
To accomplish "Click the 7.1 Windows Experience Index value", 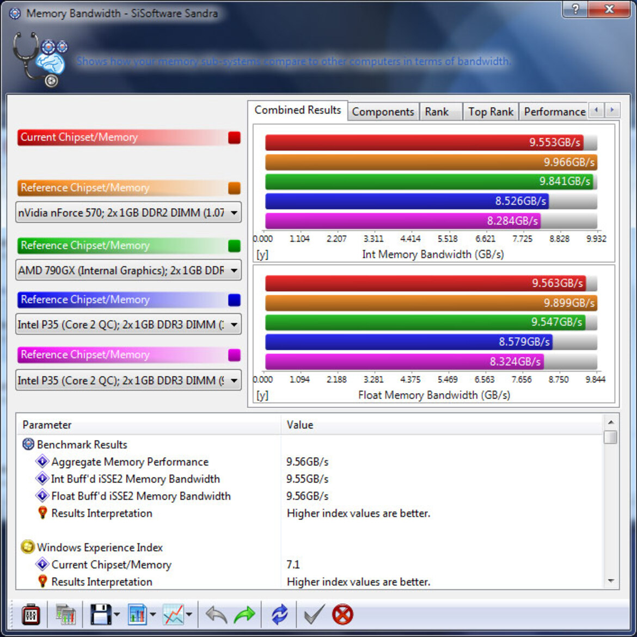I will click(293, 564).
